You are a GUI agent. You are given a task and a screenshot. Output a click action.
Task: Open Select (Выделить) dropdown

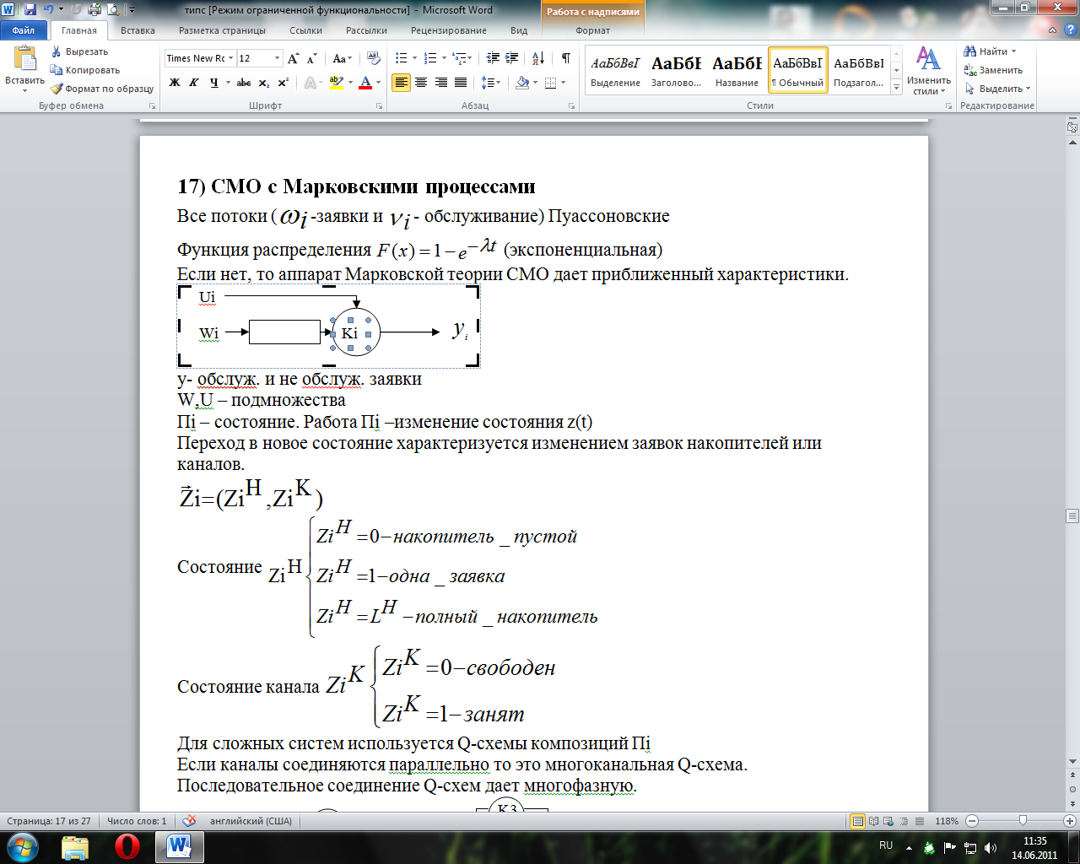(x=998, y=89)
